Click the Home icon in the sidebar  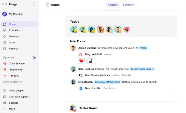(5, 24)
